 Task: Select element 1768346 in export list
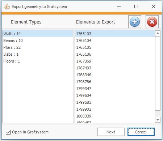pyautogui.click(x=115, y=75)
